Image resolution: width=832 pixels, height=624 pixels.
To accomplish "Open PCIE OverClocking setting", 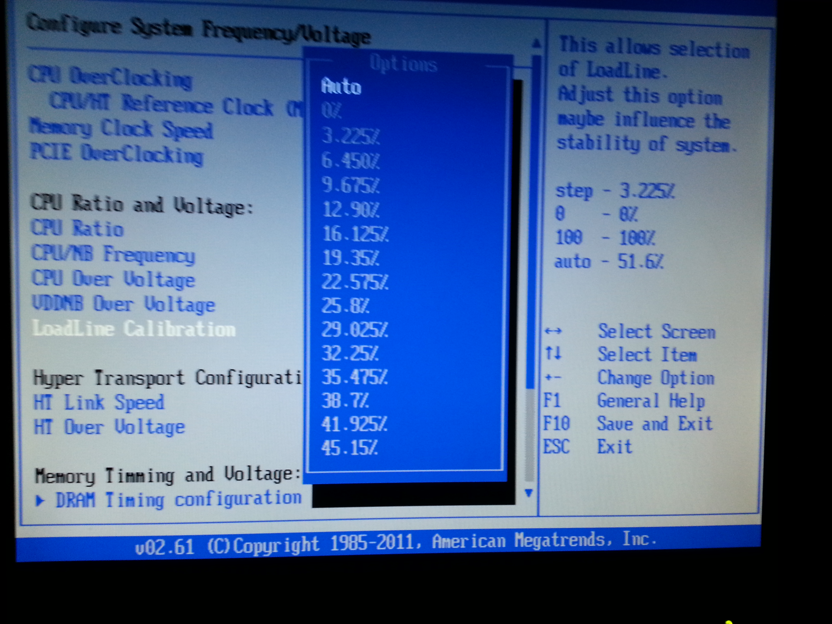I will (x=116, y=154).
